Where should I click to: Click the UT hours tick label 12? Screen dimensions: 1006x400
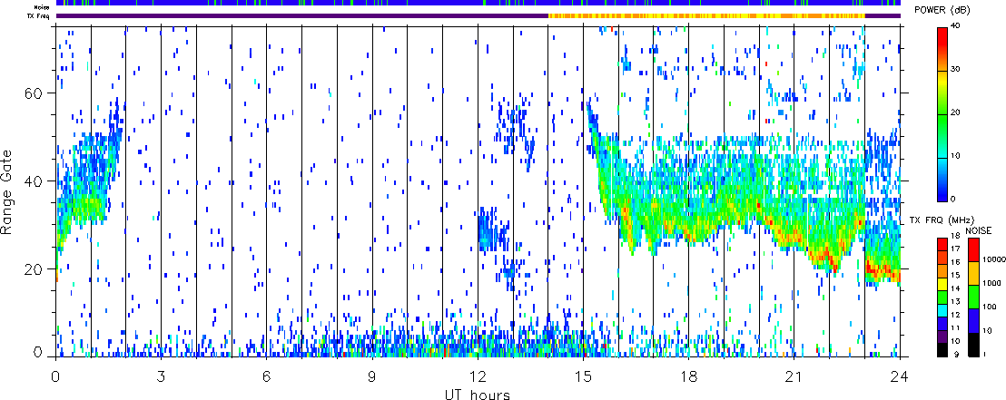point(478,376)
